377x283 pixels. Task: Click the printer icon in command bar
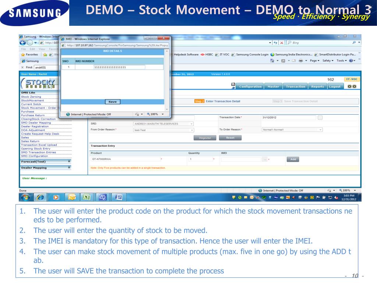(x=300, y=61)
